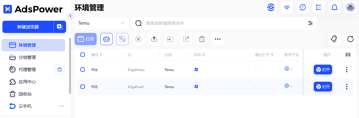Click the cloud upload toolbar icon

(154, 39)
